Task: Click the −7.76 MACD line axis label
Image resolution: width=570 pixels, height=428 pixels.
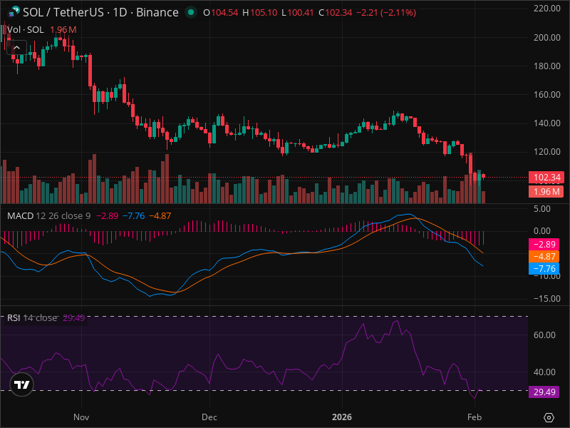Action: (x=544, y=269)
